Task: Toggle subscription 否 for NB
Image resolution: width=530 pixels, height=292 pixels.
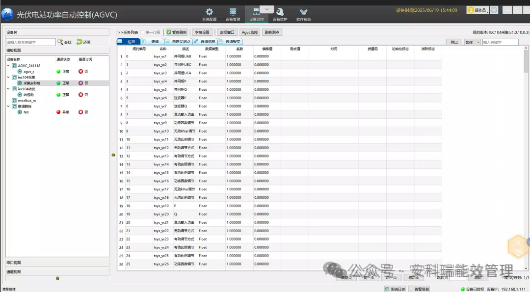Action: point(83,112)
